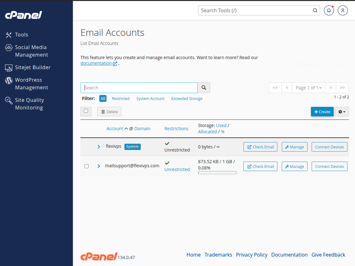
Task: Click the Delete button
Action: click(x=109, y=112)
